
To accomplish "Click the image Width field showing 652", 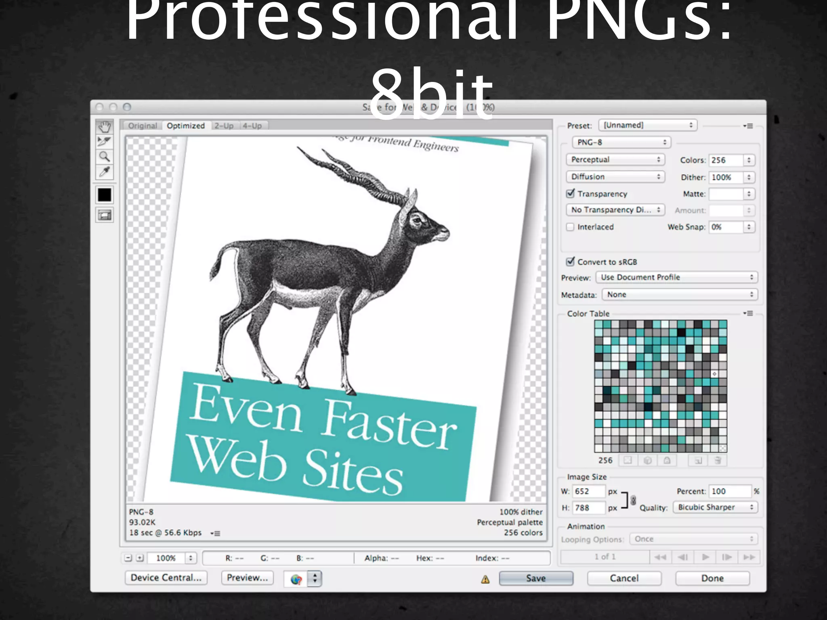I will (x=590, y=491).
